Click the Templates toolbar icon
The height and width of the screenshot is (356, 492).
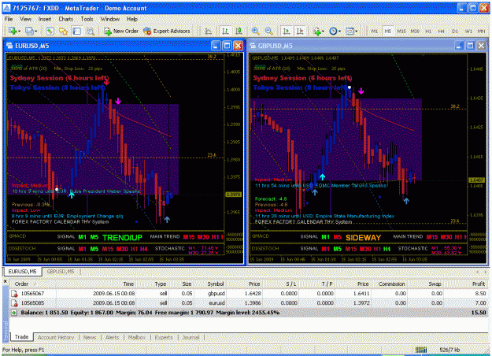coord(350,31)
